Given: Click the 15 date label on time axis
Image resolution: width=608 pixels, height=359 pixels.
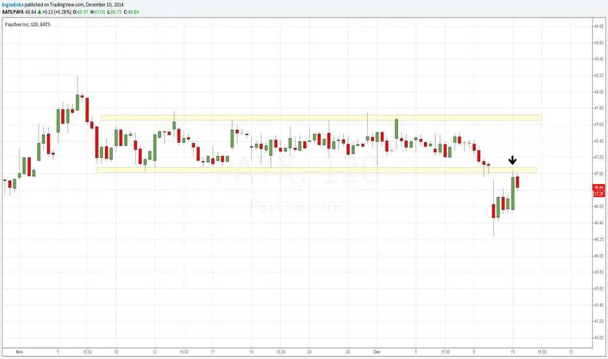Looking at the screenshot, I should click(x=571, y=352).
